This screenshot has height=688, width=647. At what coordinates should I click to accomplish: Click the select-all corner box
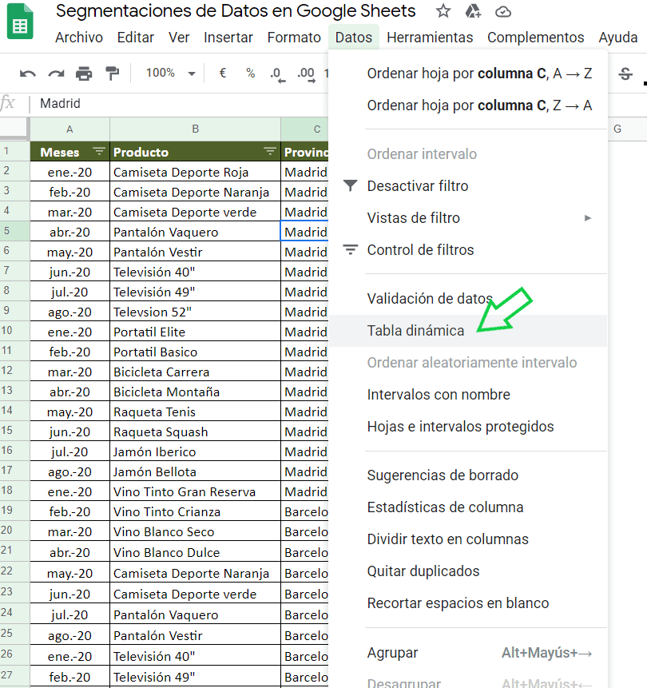point(14,129)
